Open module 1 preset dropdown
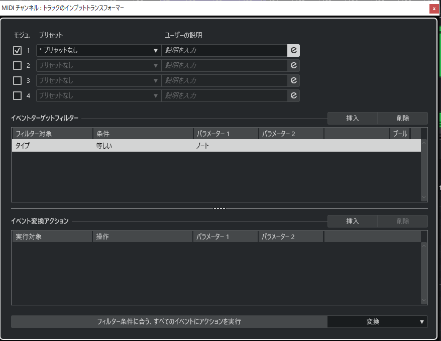This screenshot has width=441, height=341. coord(98,50)
